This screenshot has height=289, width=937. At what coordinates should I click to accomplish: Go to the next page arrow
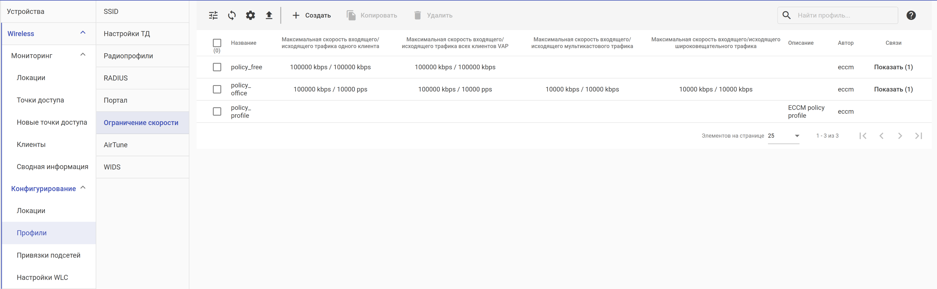[900, 136]
